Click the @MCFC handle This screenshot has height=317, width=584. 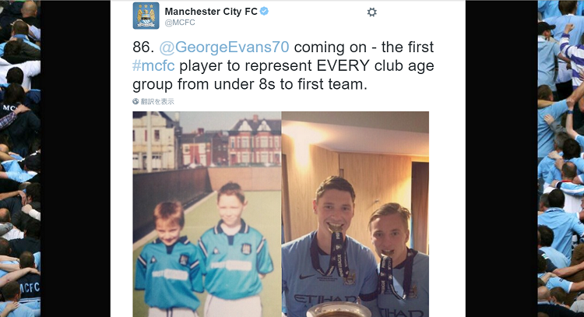180,23
